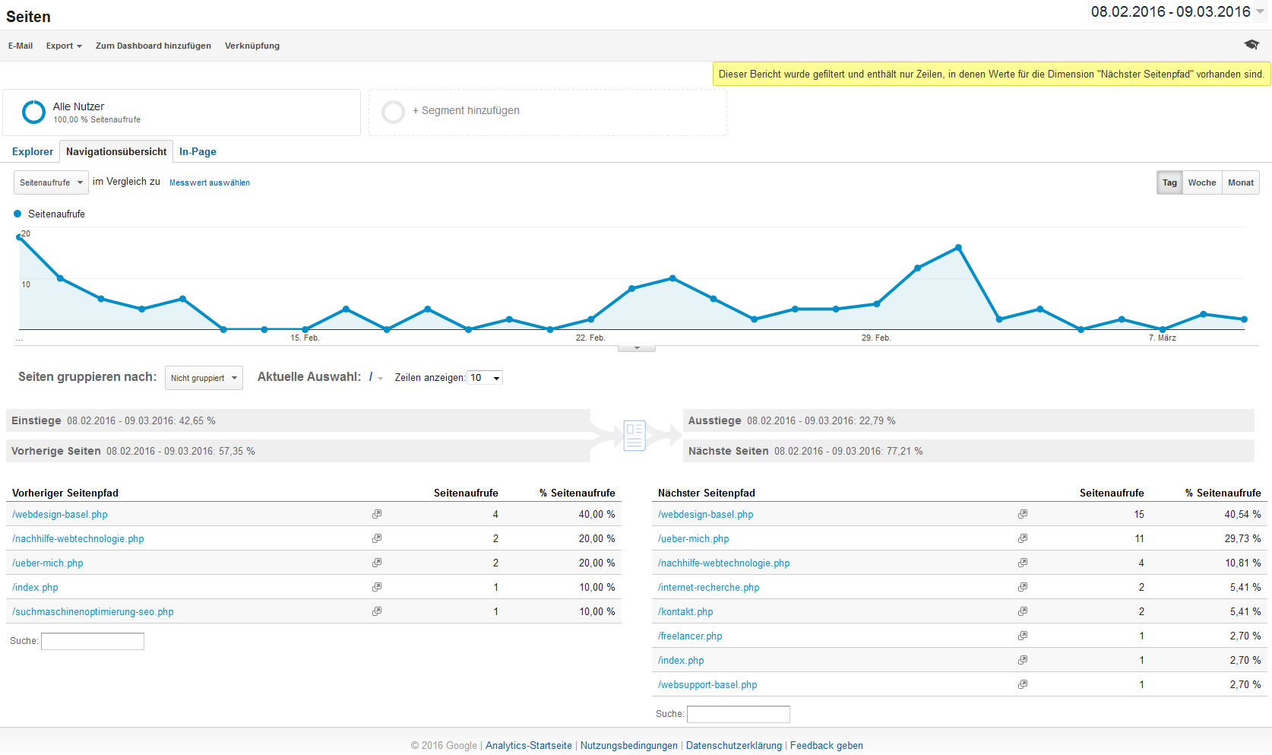The height and width of the screenshot is (755, 1272).
Task: Click the chart collapse handle below timeline
Action: [637, 348]
